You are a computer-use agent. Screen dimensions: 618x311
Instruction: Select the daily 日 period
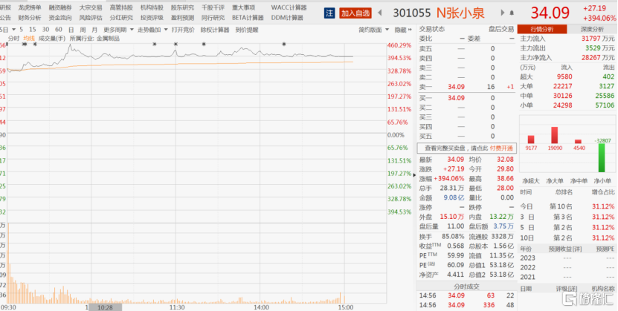pyautogui.click(x=71, y=30)
